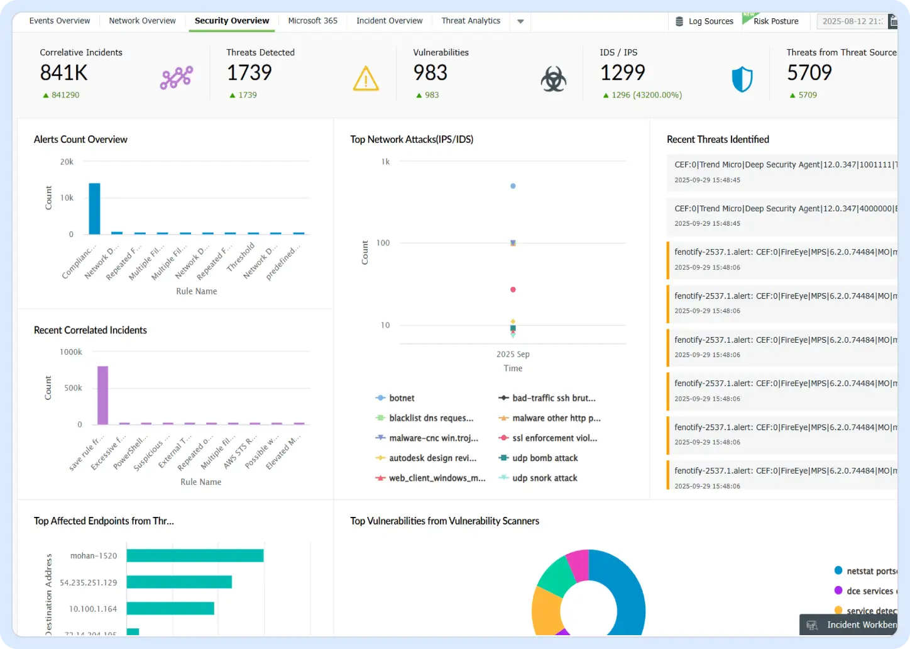Click the Vulnerabilities biohazard icon
The width and height of the screenshot is (910, 649).
pos(554,79)
